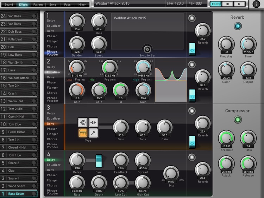Viewport: 264px width, 198px height.
Task: Open the Pattern tab
Action: pos(38,5)
